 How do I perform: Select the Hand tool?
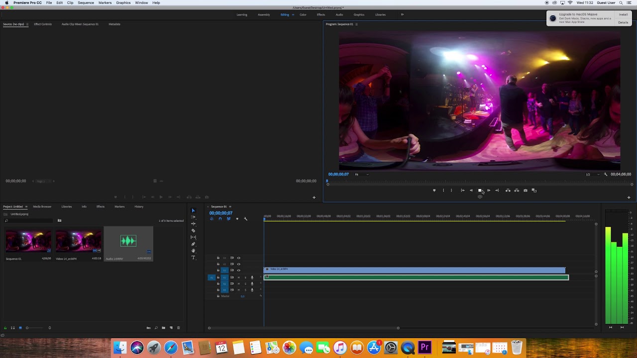(x=193, y=251)
